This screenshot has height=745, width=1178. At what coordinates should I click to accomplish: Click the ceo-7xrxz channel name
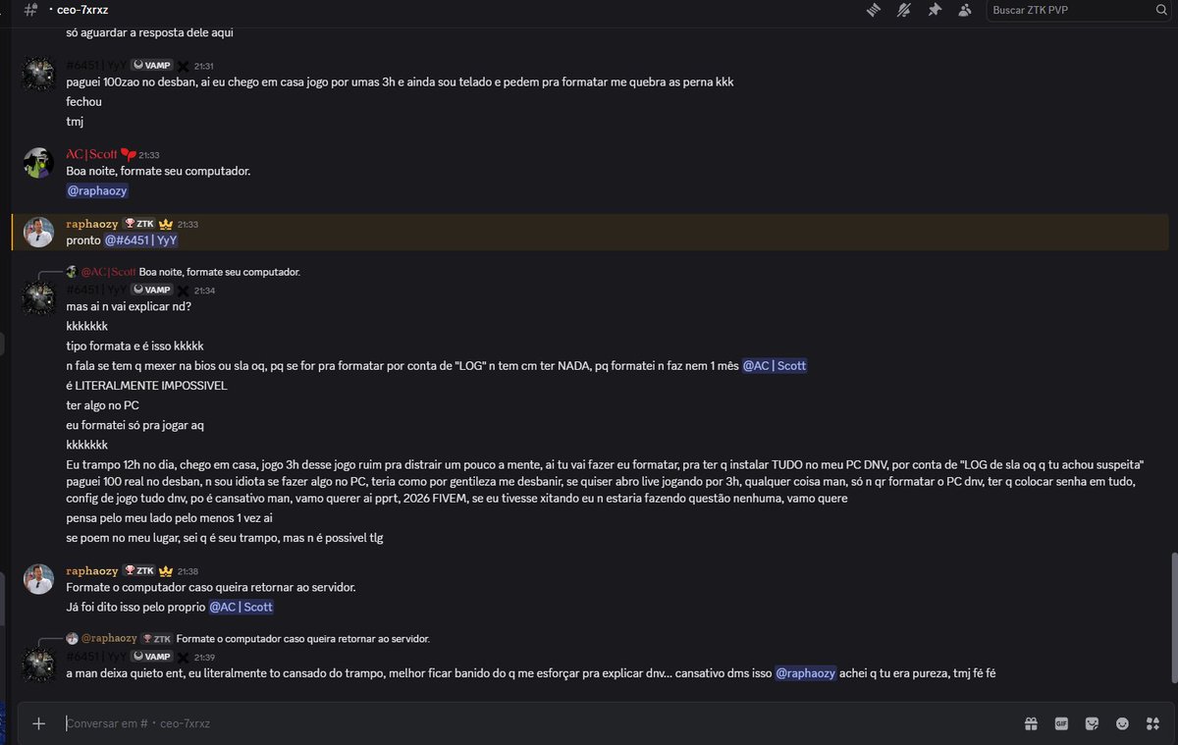pyautogui.click(x=83, y=10)
